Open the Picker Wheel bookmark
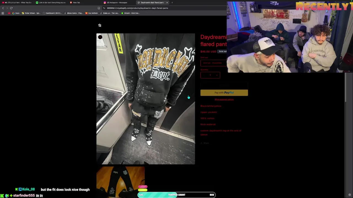The width and height of the screenshot is (353, 198). click(x=31, y=13)
